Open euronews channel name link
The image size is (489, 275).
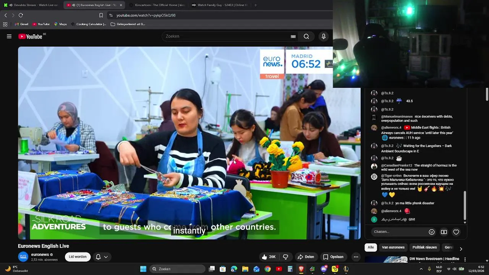click(40, 255)
